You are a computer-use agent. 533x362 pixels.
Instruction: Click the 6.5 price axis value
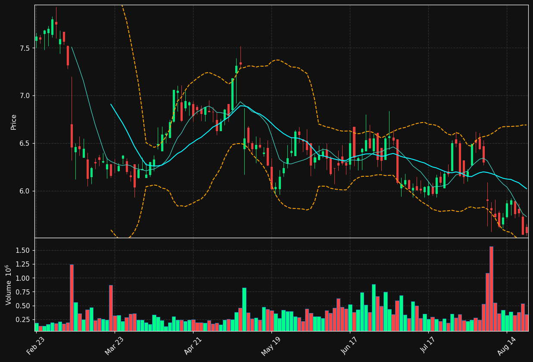(x=24, y=143)
